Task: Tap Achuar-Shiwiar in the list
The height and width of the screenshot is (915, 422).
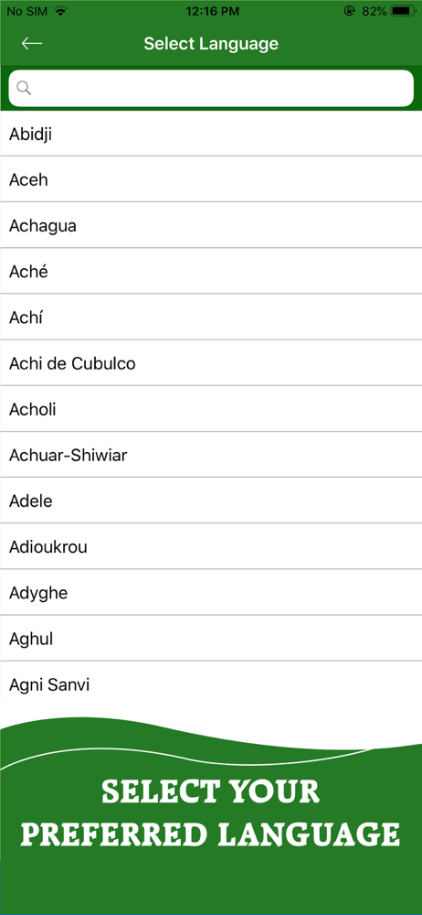Action: click(211, 455)
